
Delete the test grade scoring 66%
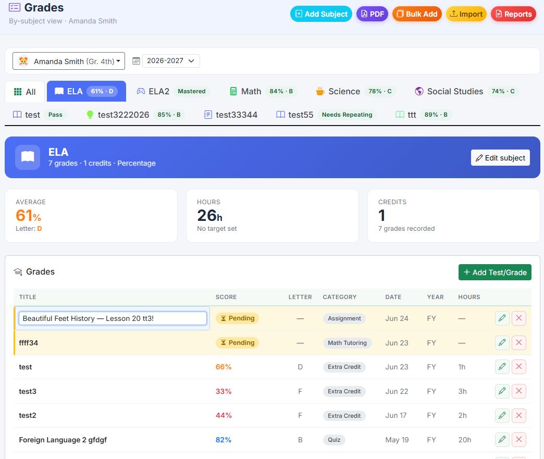point(518,367)
